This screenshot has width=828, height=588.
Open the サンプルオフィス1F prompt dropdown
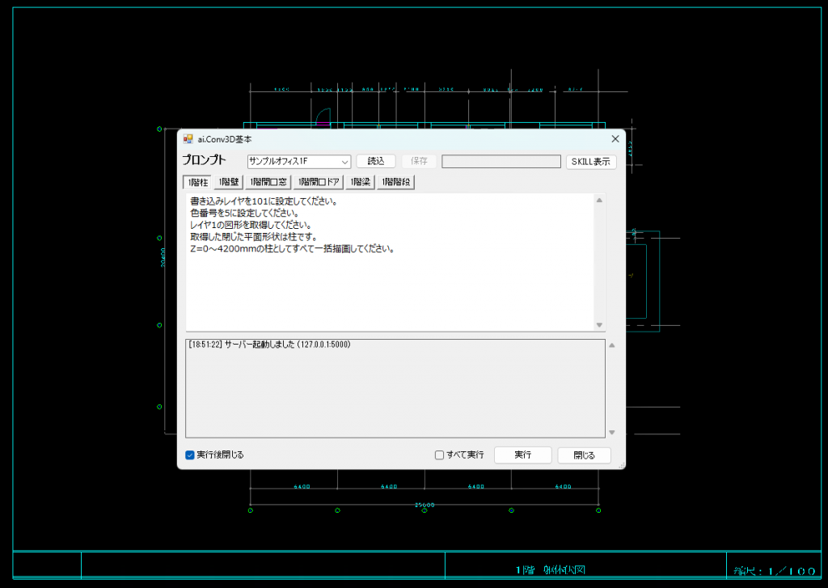point(299,162)
